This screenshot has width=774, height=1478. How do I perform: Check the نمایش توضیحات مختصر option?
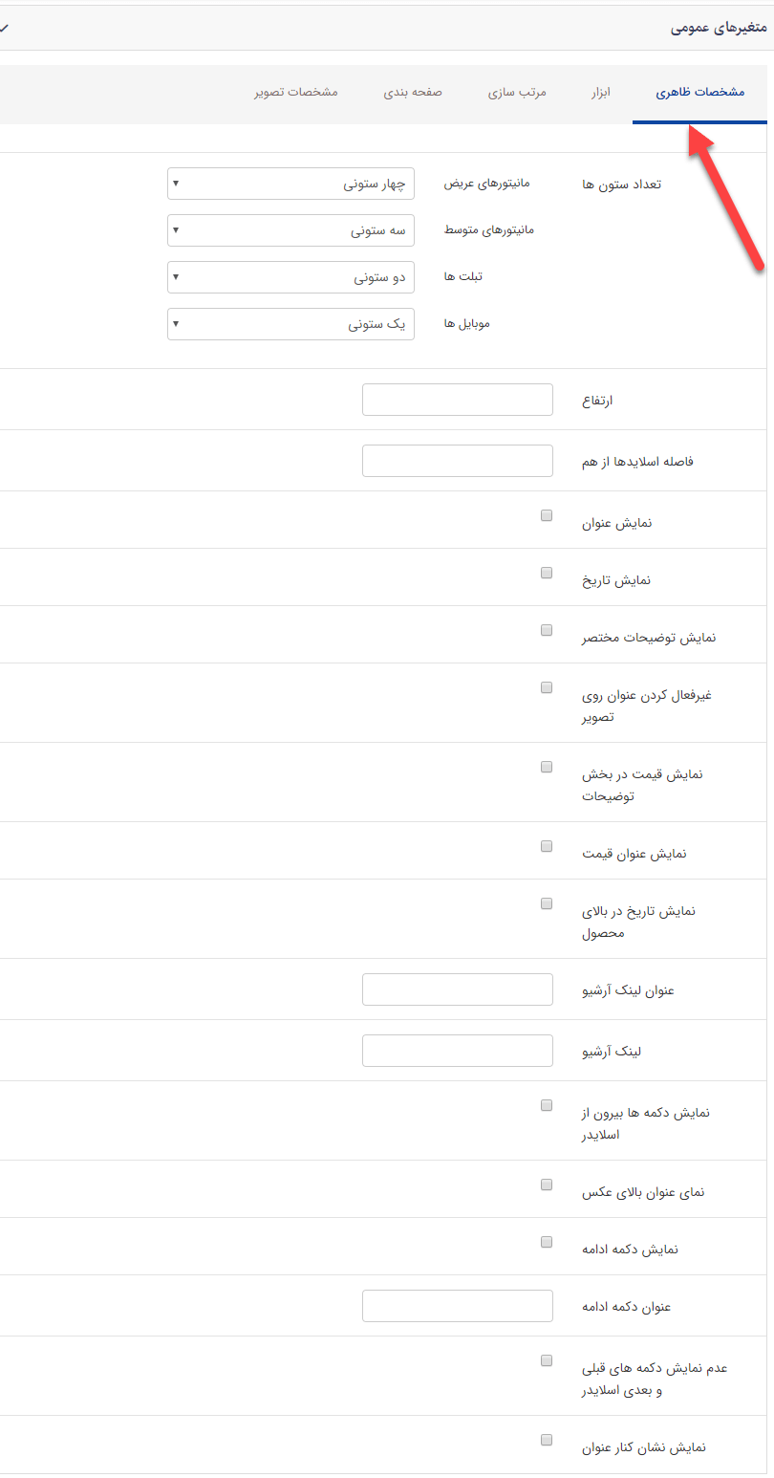(546, 629)
